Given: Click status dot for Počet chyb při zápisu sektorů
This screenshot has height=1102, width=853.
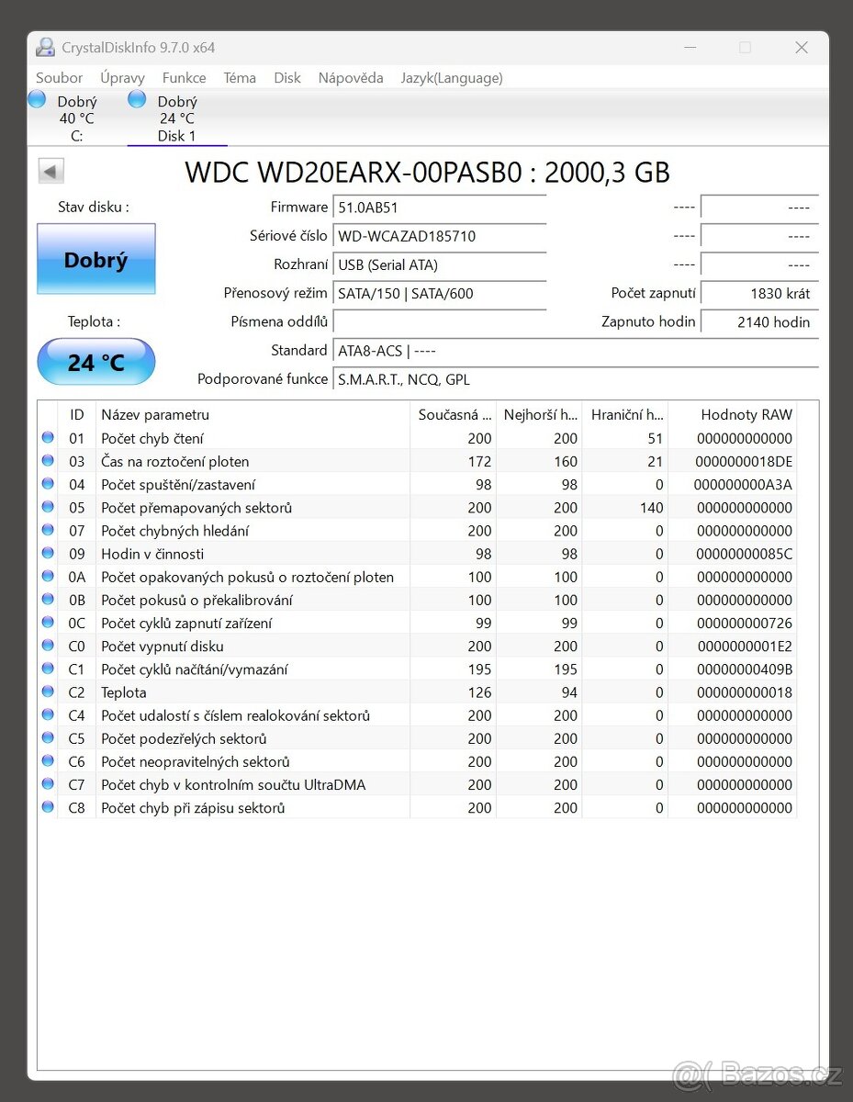Looking at the screenshot, I should 48,807.
